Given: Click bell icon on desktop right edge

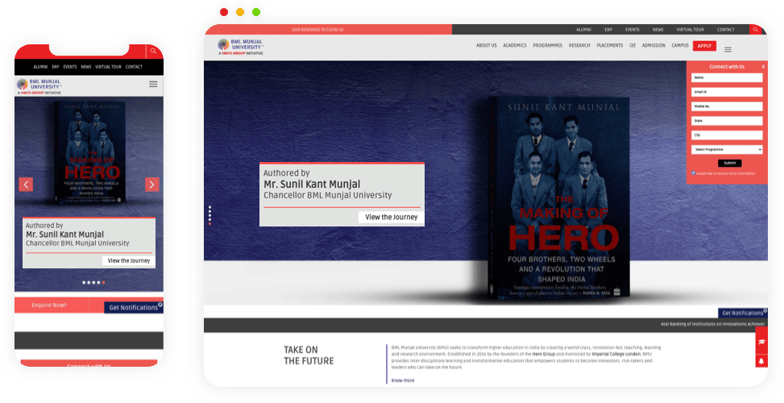Looking at the screenshot, I should pos(761,360).
